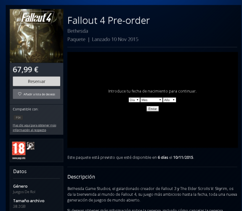Click the PS4 compatibility badge
The height and width of the screenshot is (211, 242).
(x=18, y=118)
